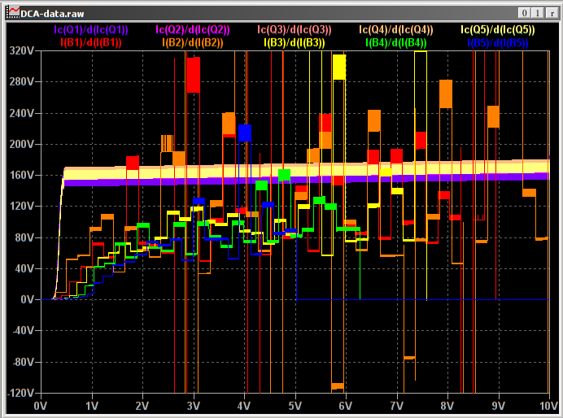Screen dimensions: 563x418
Task: Click the 240V vertical axis label
Action: pyautogui.click(x=21, y=113)
